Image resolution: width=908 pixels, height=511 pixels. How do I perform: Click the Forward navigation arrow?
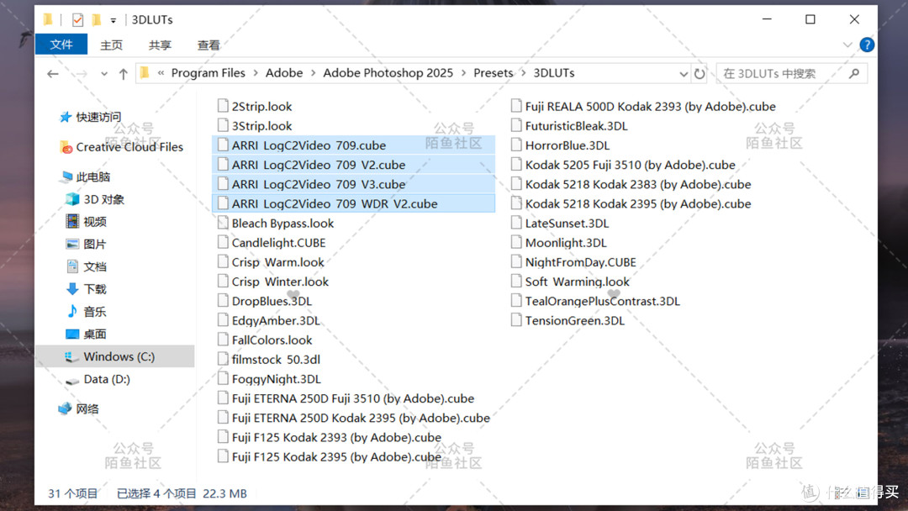pyautogui.click(x=82, y=73)
